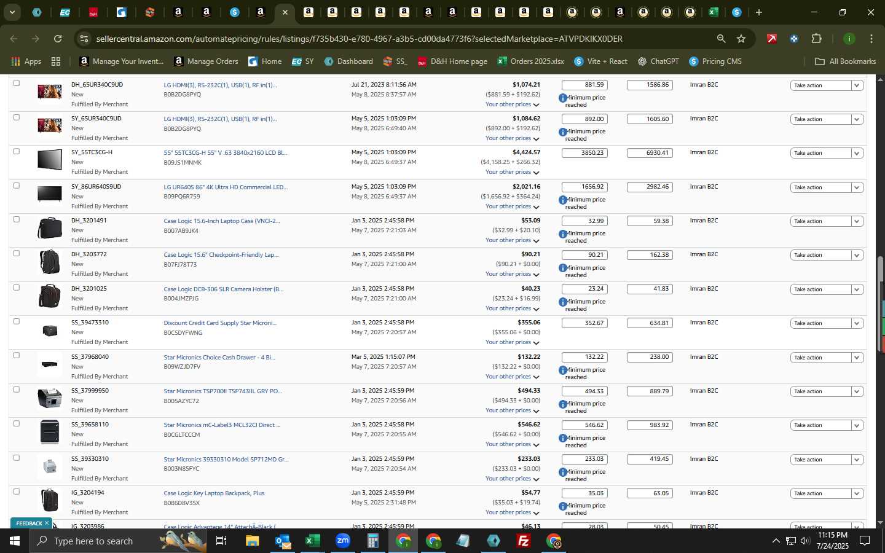Open the Chrome Extensions puzzle icon
This screenshot has height=553, width=885.
click(816, 39)
